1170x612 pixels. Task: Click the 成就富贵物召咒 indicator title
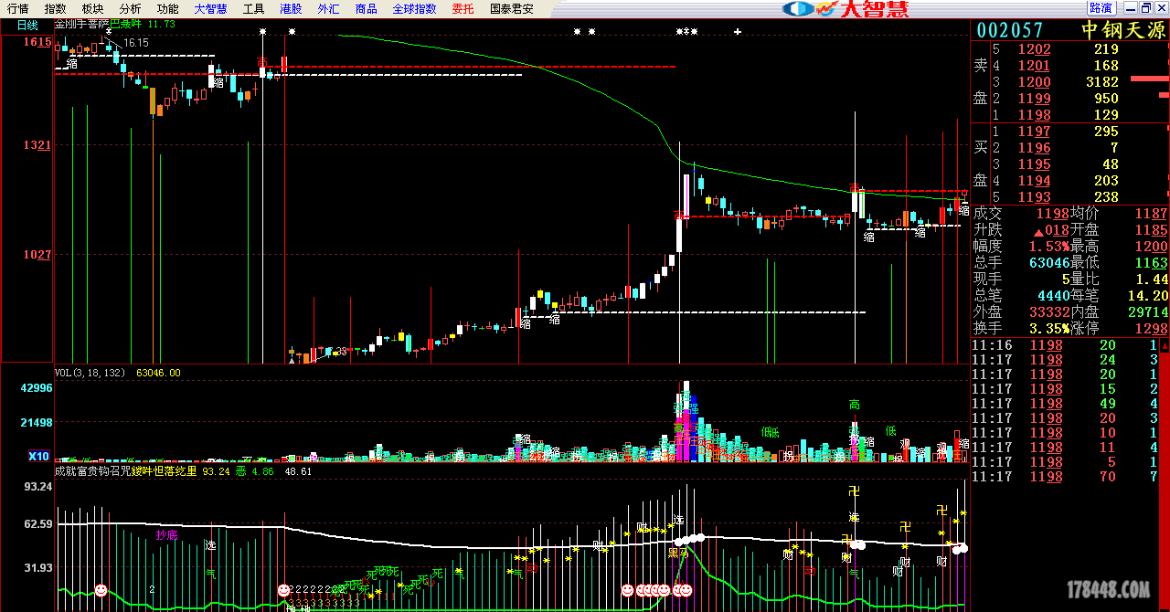pyautogui.click(x=90, y=471)
